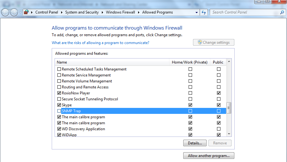
Task: Click the search magnifier icon
Action: pos(282,12)
